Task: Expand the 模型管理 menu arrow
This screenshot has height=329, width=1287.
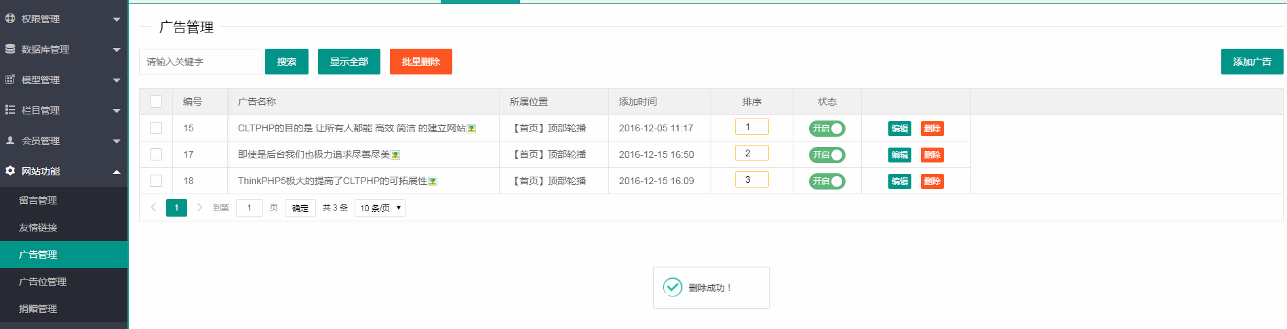Action: (x=117, y=80)
